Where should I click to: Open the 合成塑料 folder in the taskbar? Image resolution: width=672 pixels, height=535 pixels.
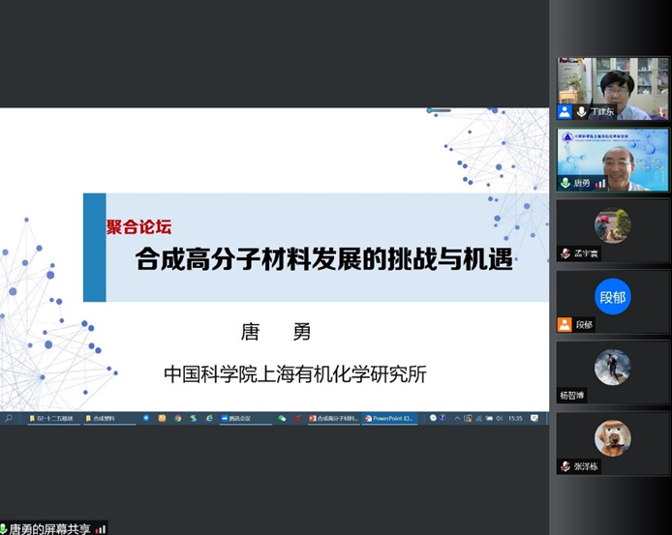point(101,419)
